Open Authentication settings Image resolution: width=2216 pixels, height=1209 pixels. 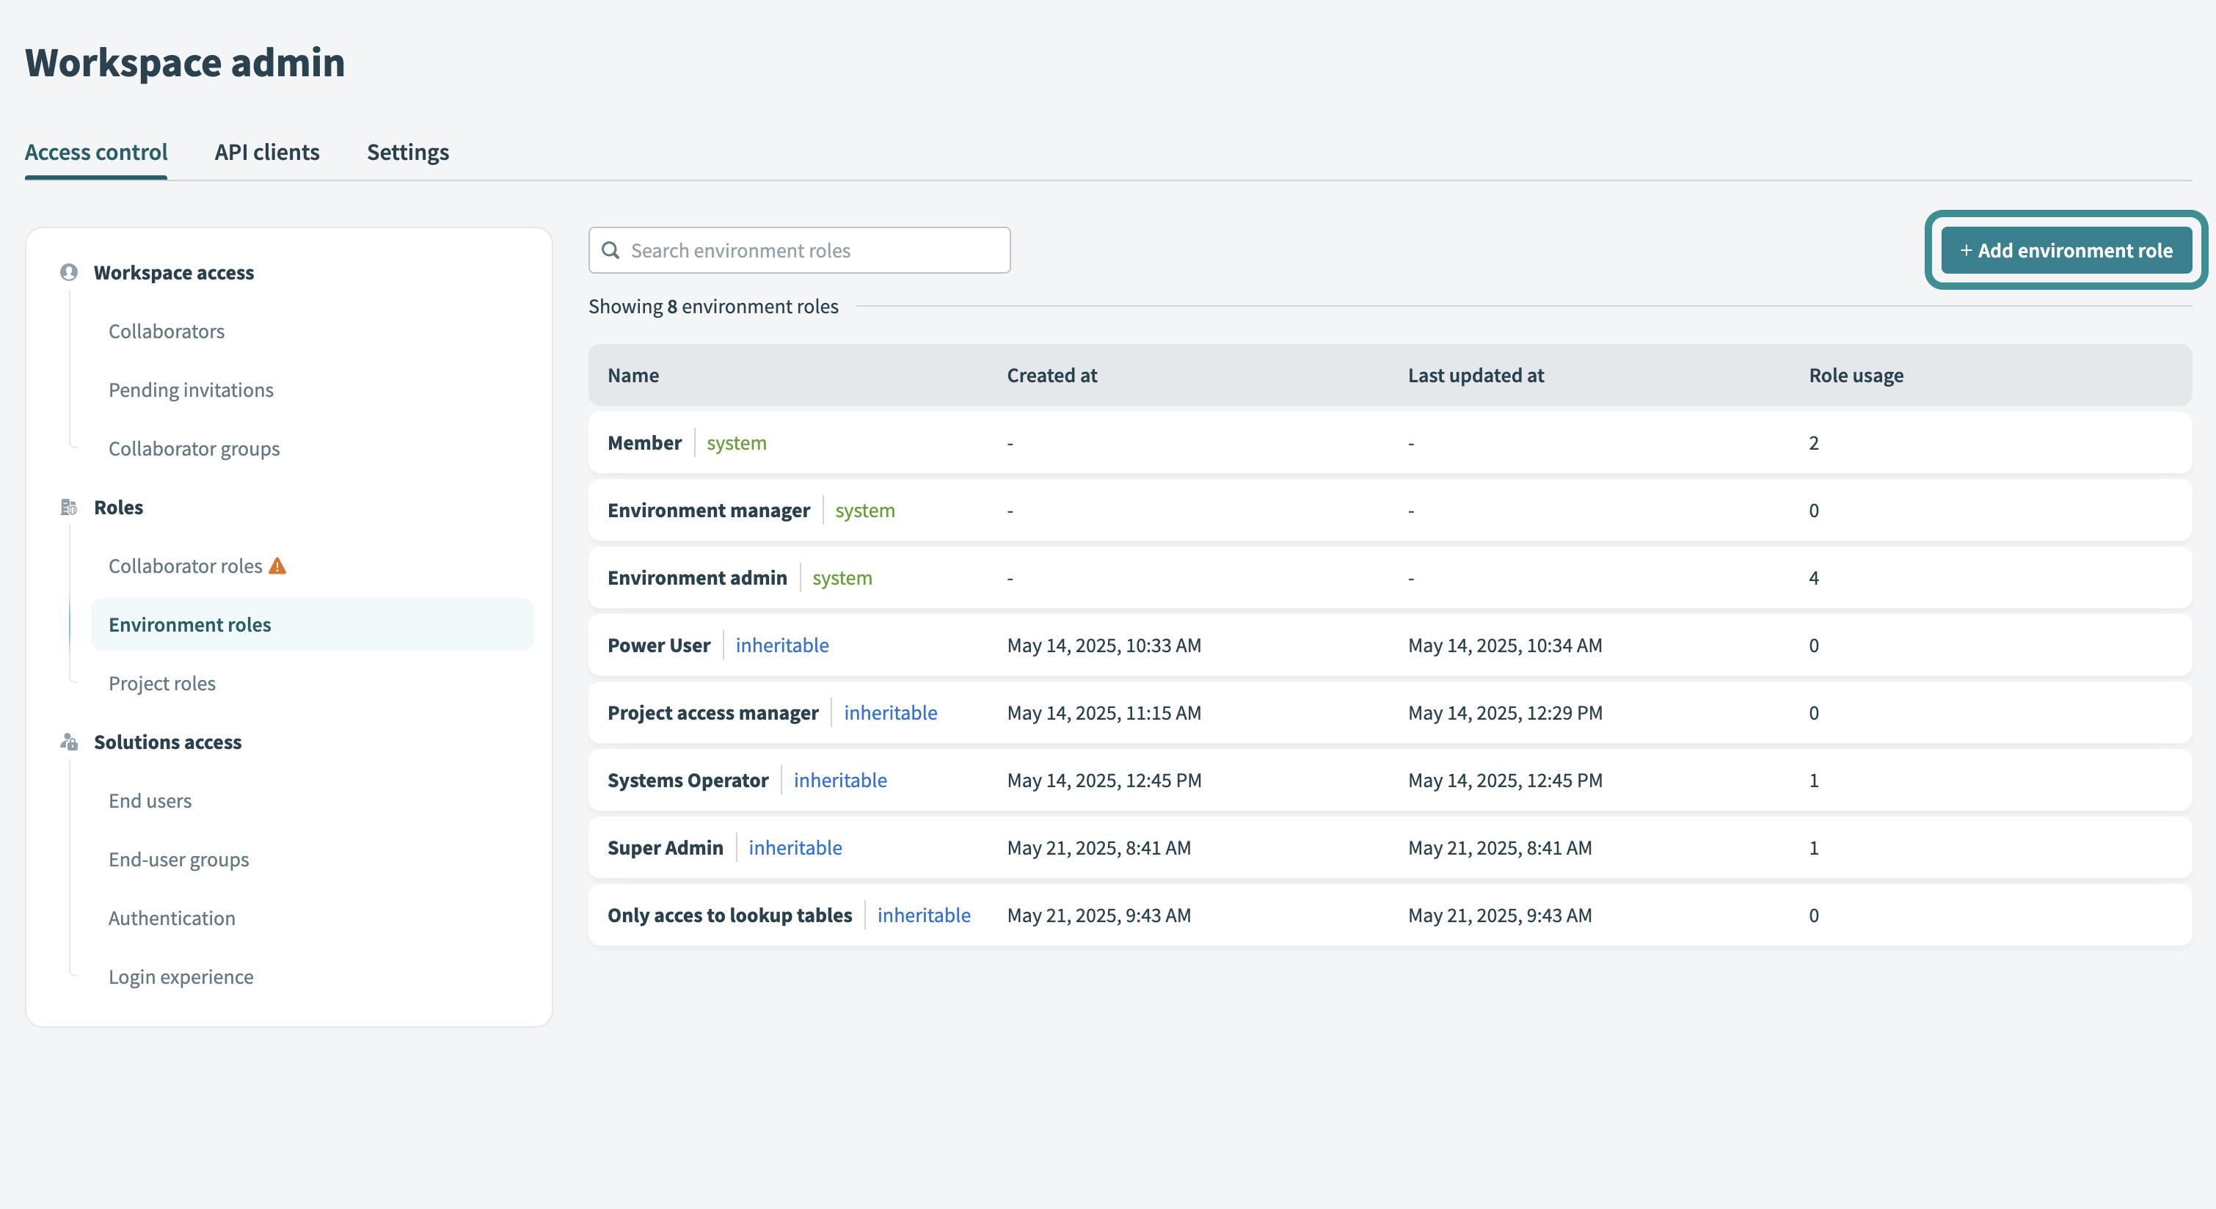172,918
